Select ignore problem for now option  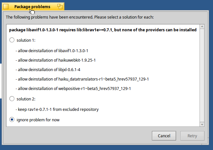(x=12, y=120)
